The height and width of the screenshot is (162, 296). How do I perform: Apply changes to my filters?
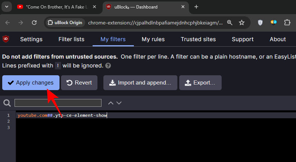31,83
